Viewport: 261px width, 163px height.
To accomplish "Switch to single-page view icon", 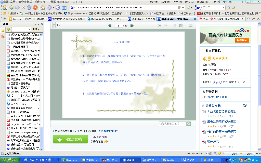I will [175, 25].
